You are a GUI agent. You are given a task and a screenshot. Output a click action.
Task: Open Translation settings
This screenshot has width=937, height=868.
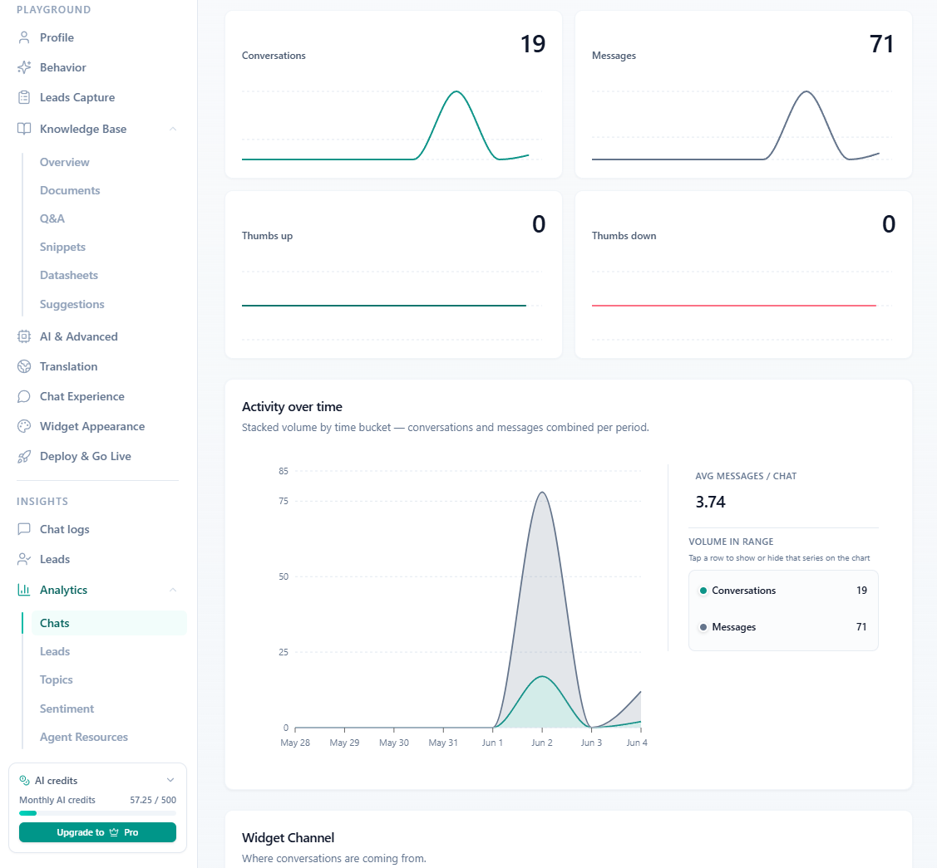(x=69, y=366)
